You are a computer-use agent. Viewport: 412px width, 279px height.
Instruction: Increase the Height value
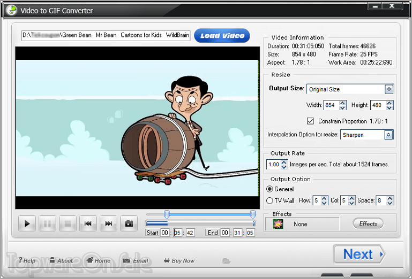(389, 103)
